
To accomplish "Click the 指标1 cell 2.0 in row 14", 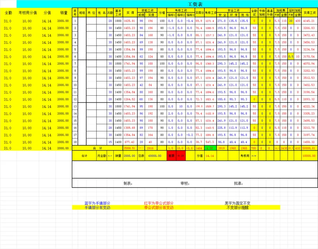I will pos(171,114).
